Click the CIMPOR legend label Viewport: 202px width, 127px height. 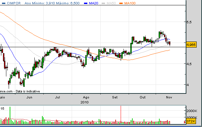click(x=14, y=3)
